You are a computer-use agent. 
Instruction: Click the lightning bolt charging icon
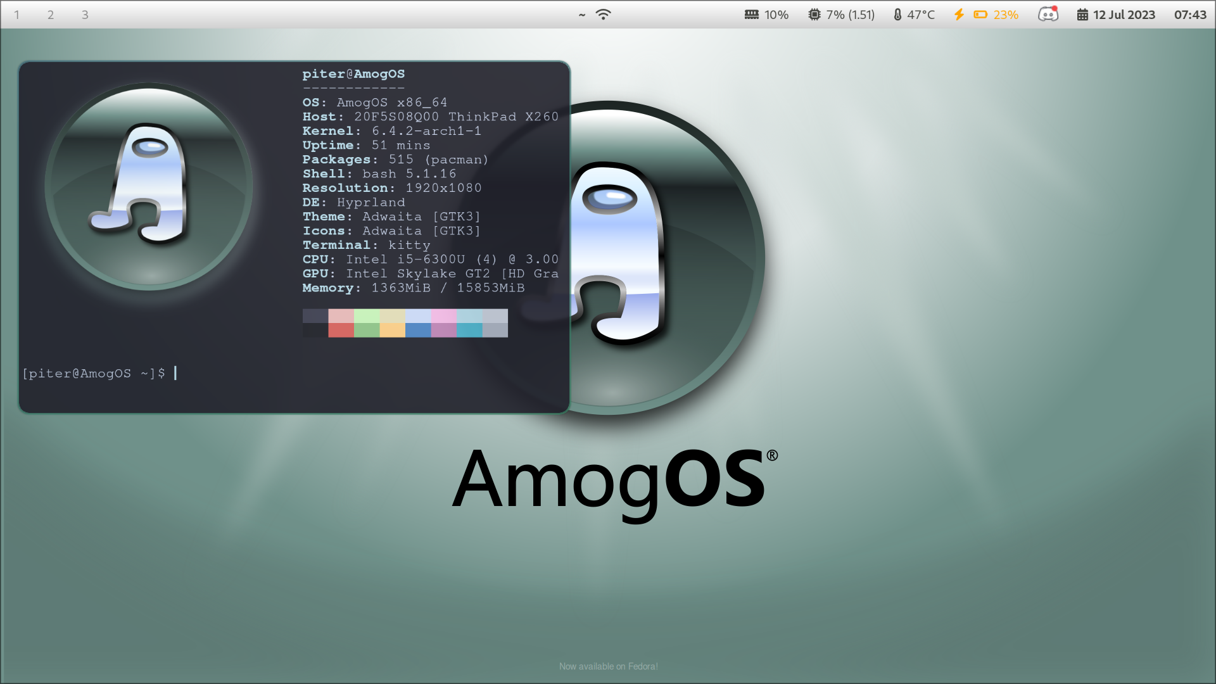pos(959,15)
